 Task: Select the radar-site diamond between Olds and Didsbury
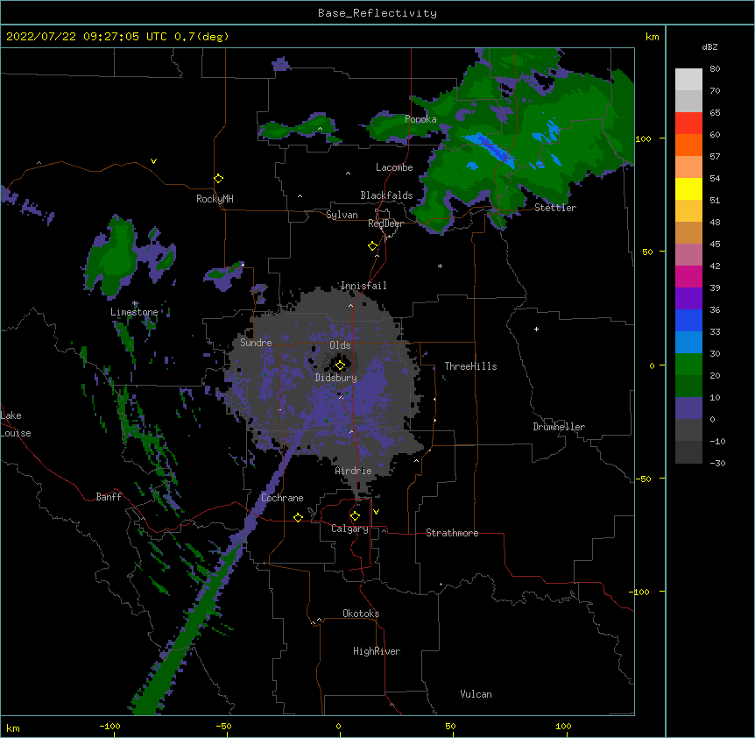[340, 365]
